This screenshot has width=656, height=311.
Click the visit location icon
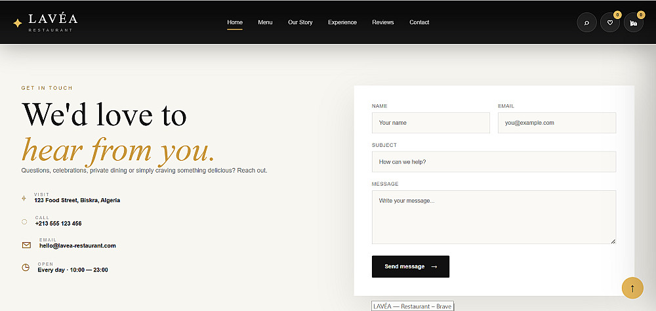point(24,198)
